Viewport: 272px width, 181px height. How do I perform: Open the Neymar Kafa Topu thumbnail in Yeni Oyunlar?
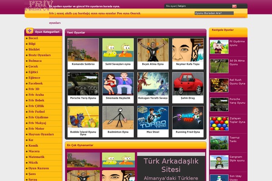(x=188, y=50)
